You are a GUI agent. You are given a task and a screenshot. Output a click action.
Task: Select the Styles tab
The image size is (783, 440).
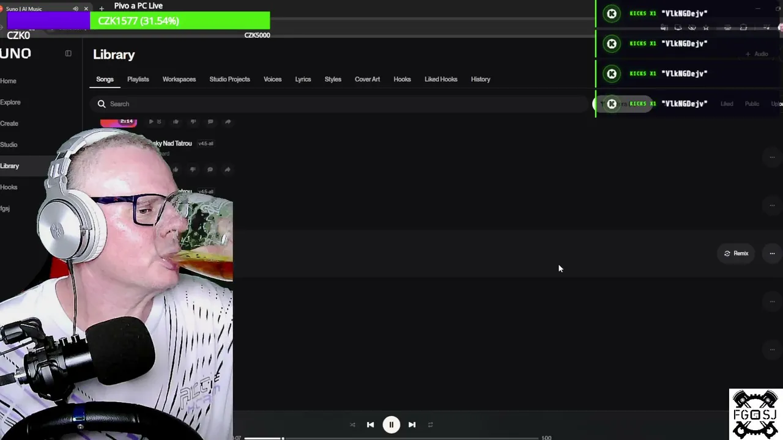tap(333, 79)
